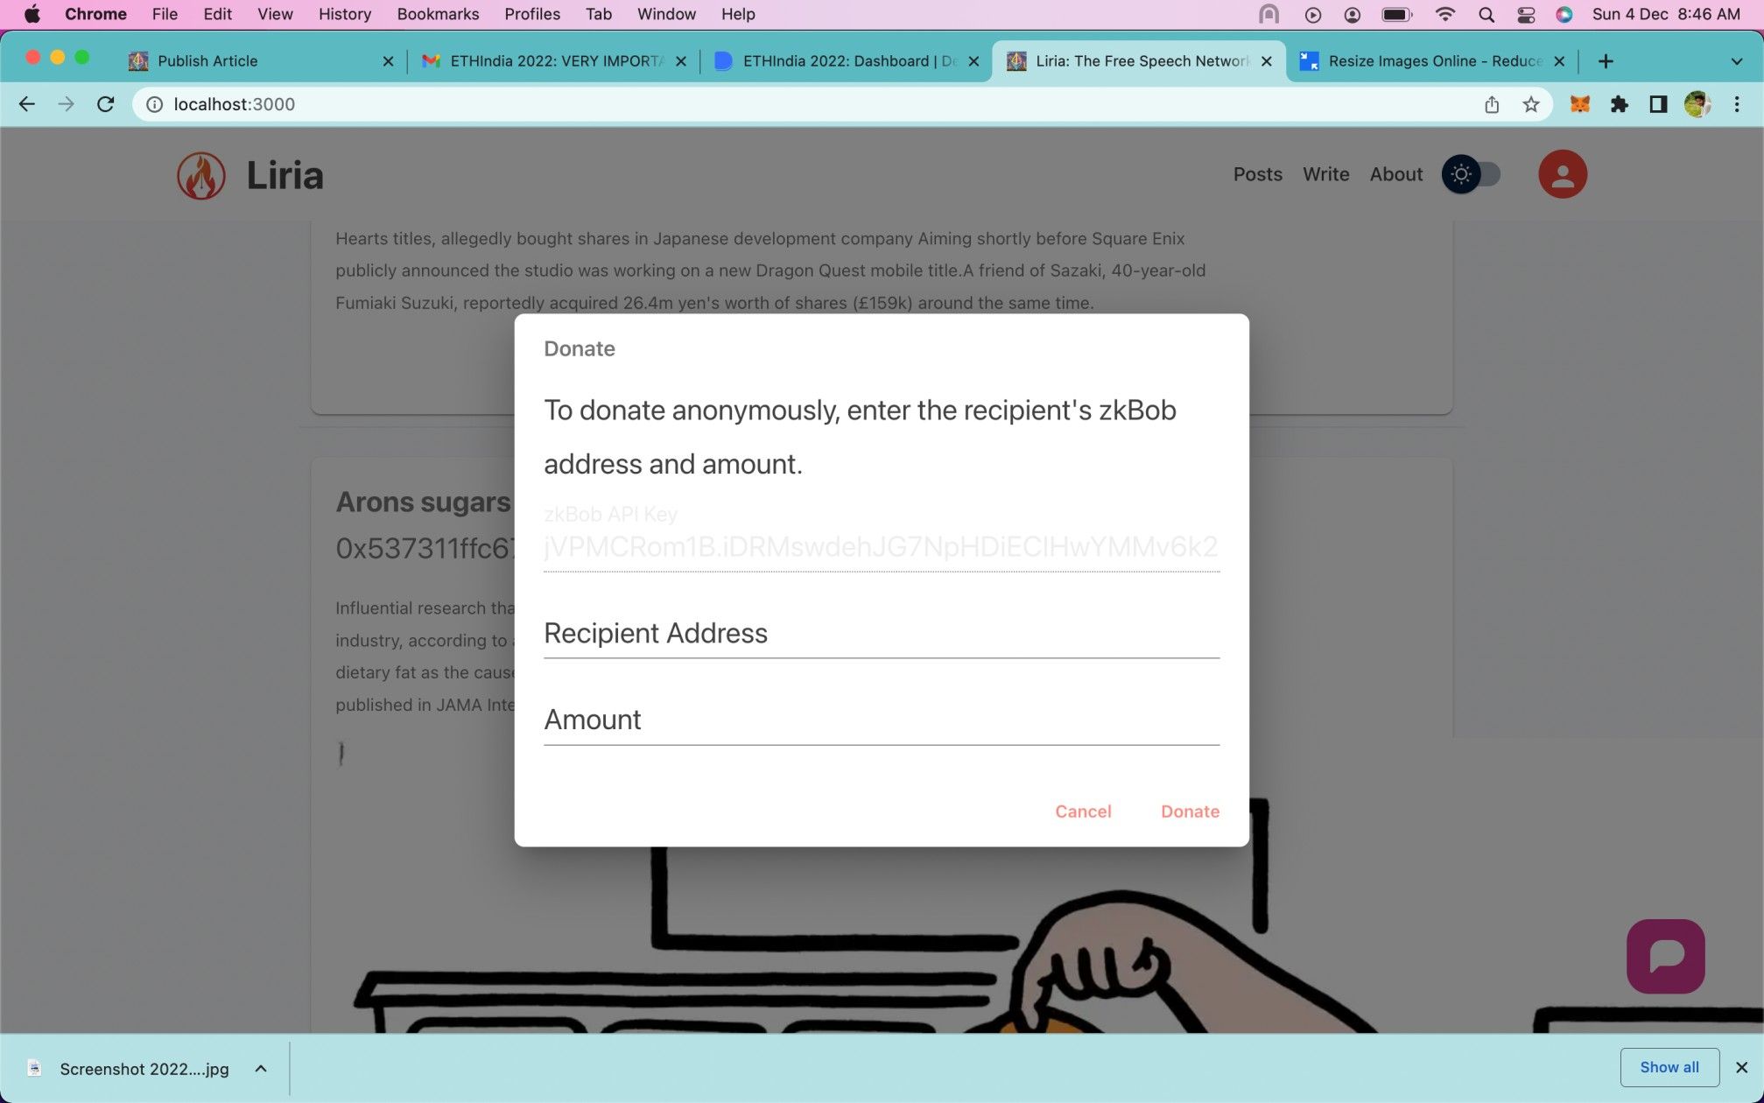This screenshot has width=1764, height=1103.
Task: Click the Posts navigation link
Action: [1258, 174]
